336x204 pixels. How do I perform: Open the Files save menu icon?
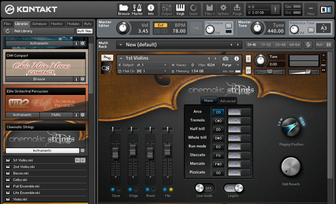click(x=209, y=9)
